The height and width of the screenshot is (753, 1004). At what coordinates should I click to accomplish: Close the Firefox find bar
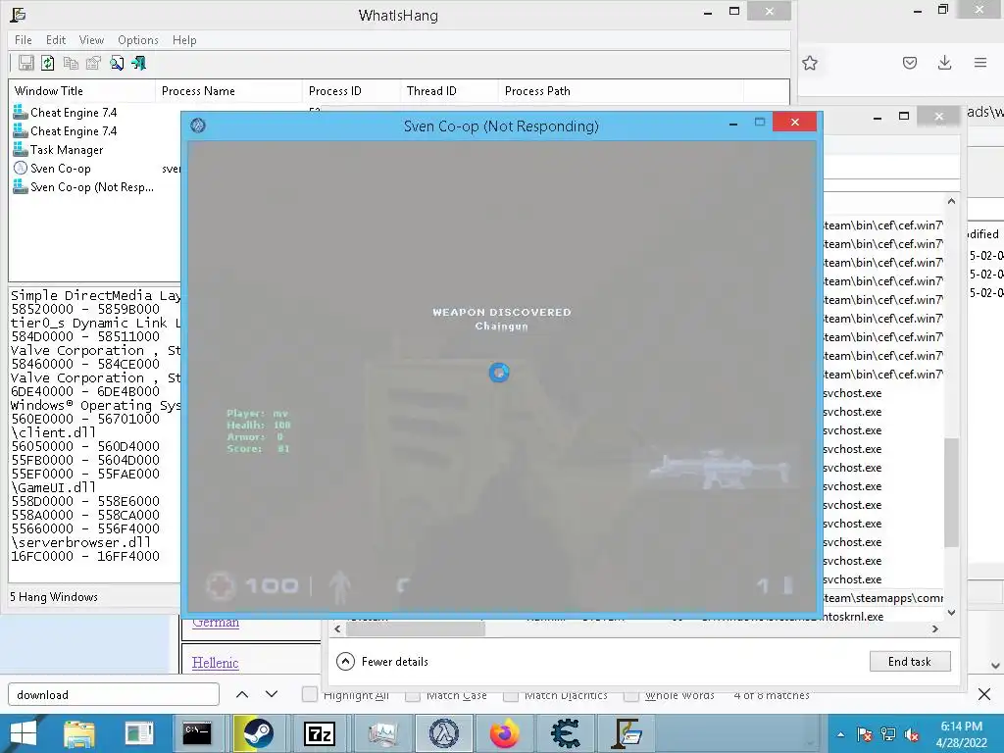pyautogui.click(x=984, y=694)
